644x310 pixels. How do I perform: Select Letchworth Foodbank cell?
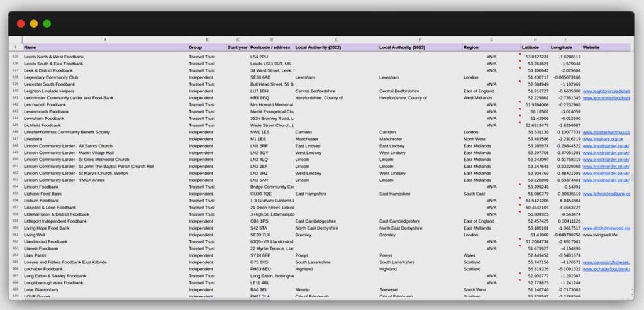click(x=105, y=105)
